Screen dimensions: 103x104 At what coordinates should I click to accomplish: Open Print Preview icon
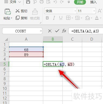(x=48, y=2)
